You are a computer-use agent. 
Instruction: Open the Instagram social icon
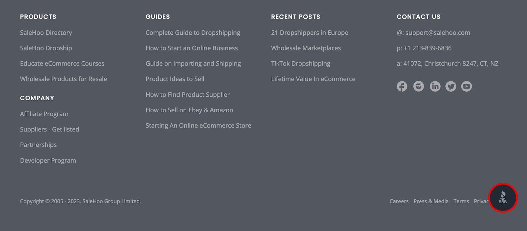point(419,86)
